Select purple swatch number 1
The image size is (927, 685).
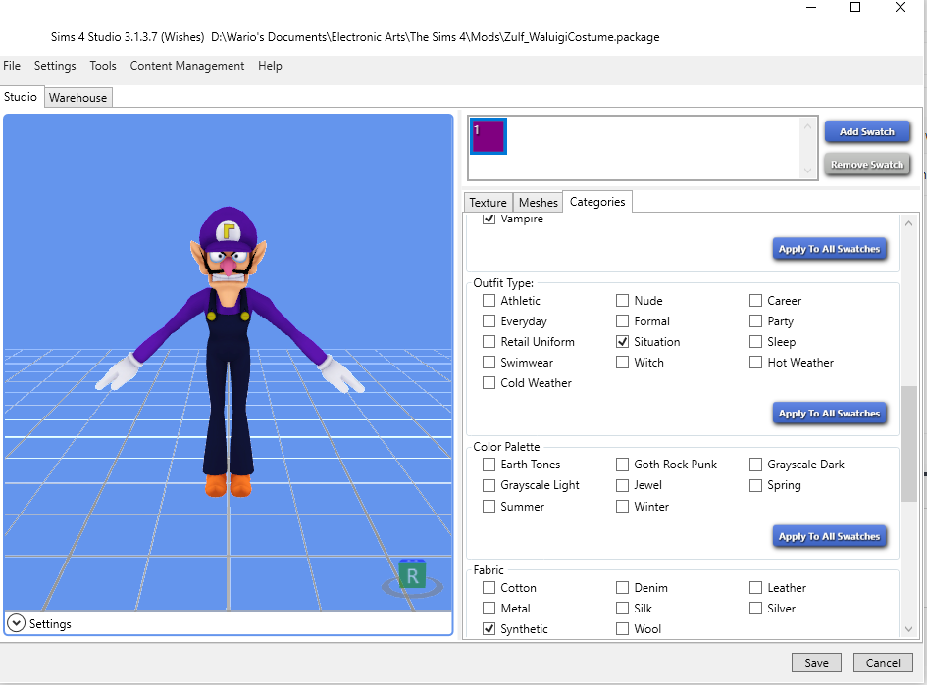[489, 136]
